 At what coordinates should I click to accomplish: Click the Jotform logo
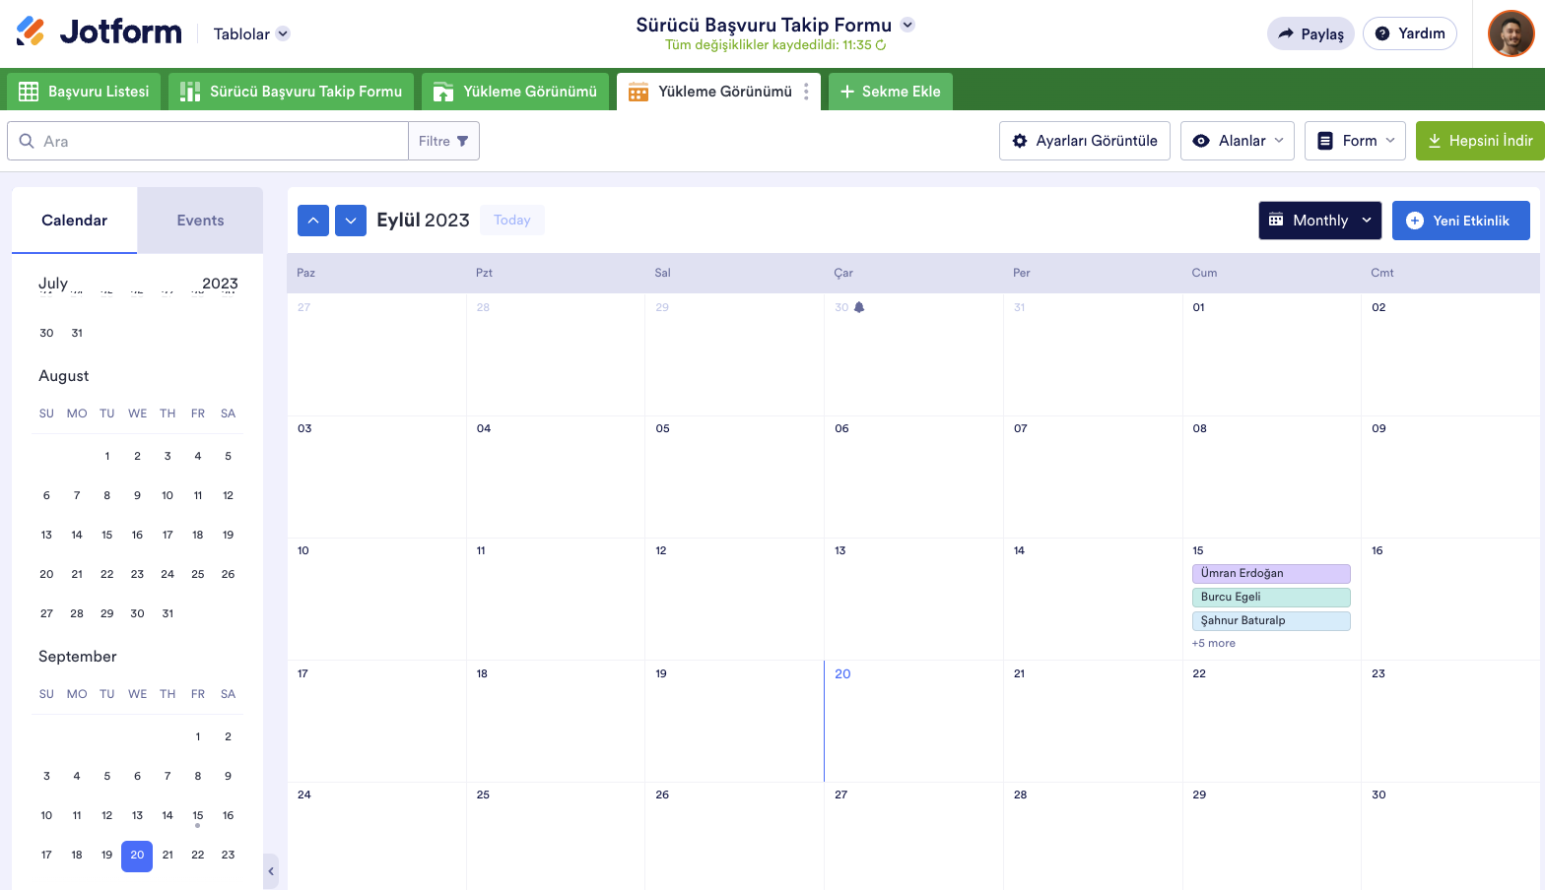click(100, 32)
